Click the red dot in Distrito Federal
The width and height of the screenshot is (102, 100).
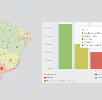point(4,54)
